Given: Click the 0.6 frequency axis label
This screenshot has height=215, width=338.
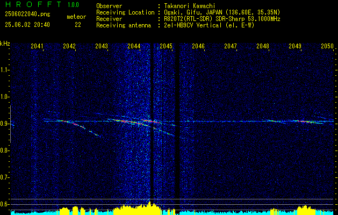Looking at the screenshot, I should (4, 204).
